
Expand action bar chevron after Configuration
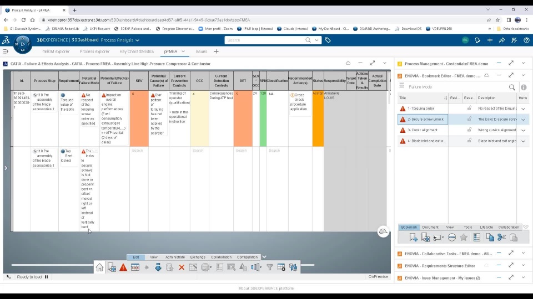(x=264, y=257)
